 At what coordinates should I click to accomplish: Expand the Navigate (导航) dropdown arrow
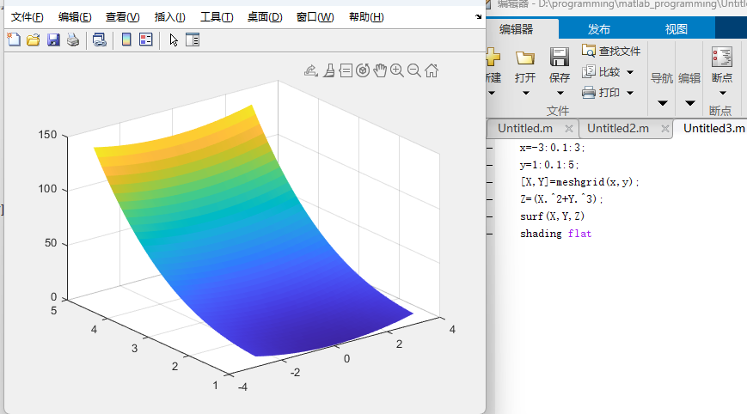coord(662,103)
